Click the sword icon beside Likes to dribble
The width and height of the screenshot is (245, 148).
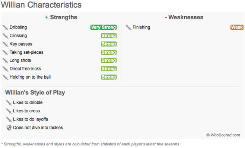click(9, 103)
